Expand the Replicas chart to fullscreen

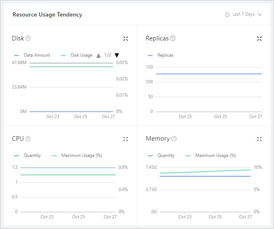(259, 38)
